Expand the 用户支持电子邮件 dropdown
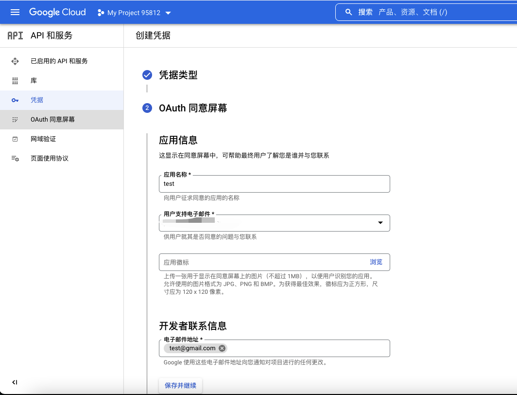The width and height of the screenshot is (517, 395). coord(380,223)
